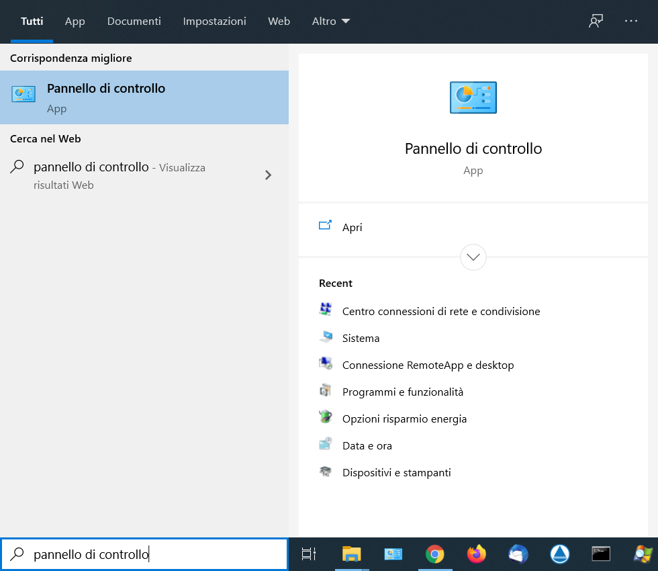Expand web result with the right arrow
Screen dimensions: 658x571
(x=268, y=175)
